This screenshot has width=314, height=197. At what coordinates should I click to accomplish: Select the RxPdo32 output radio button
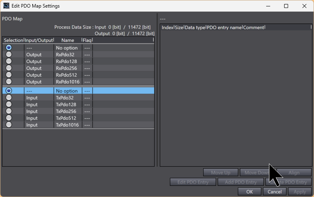pyautogui.click(x=9, y=55)
